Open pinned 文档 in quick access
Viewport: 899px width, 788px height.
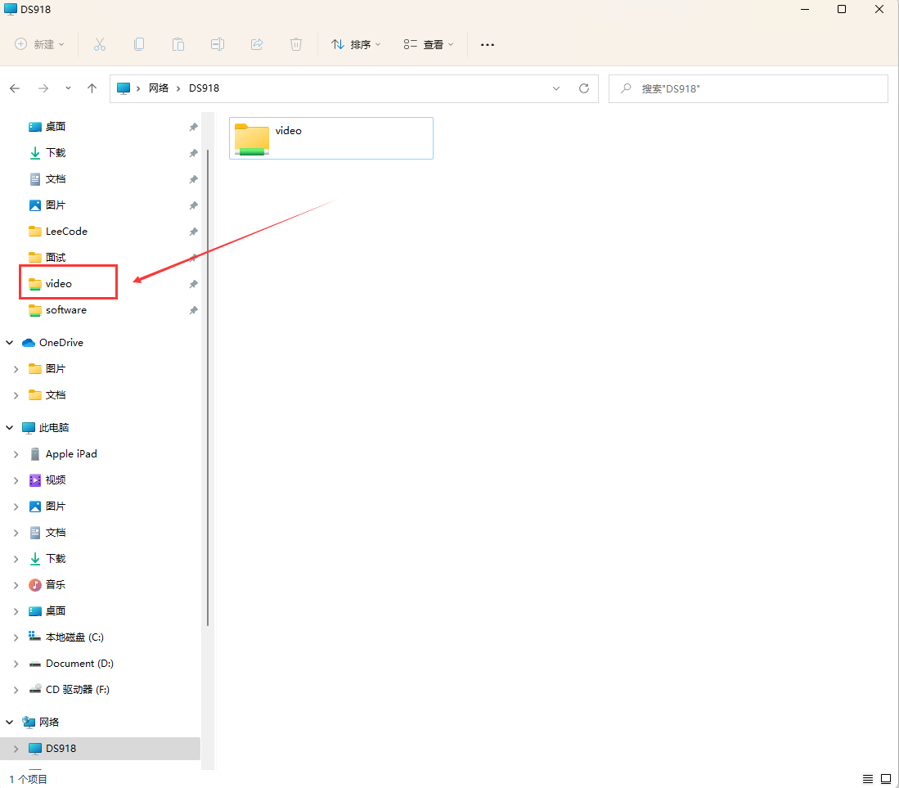56,179
